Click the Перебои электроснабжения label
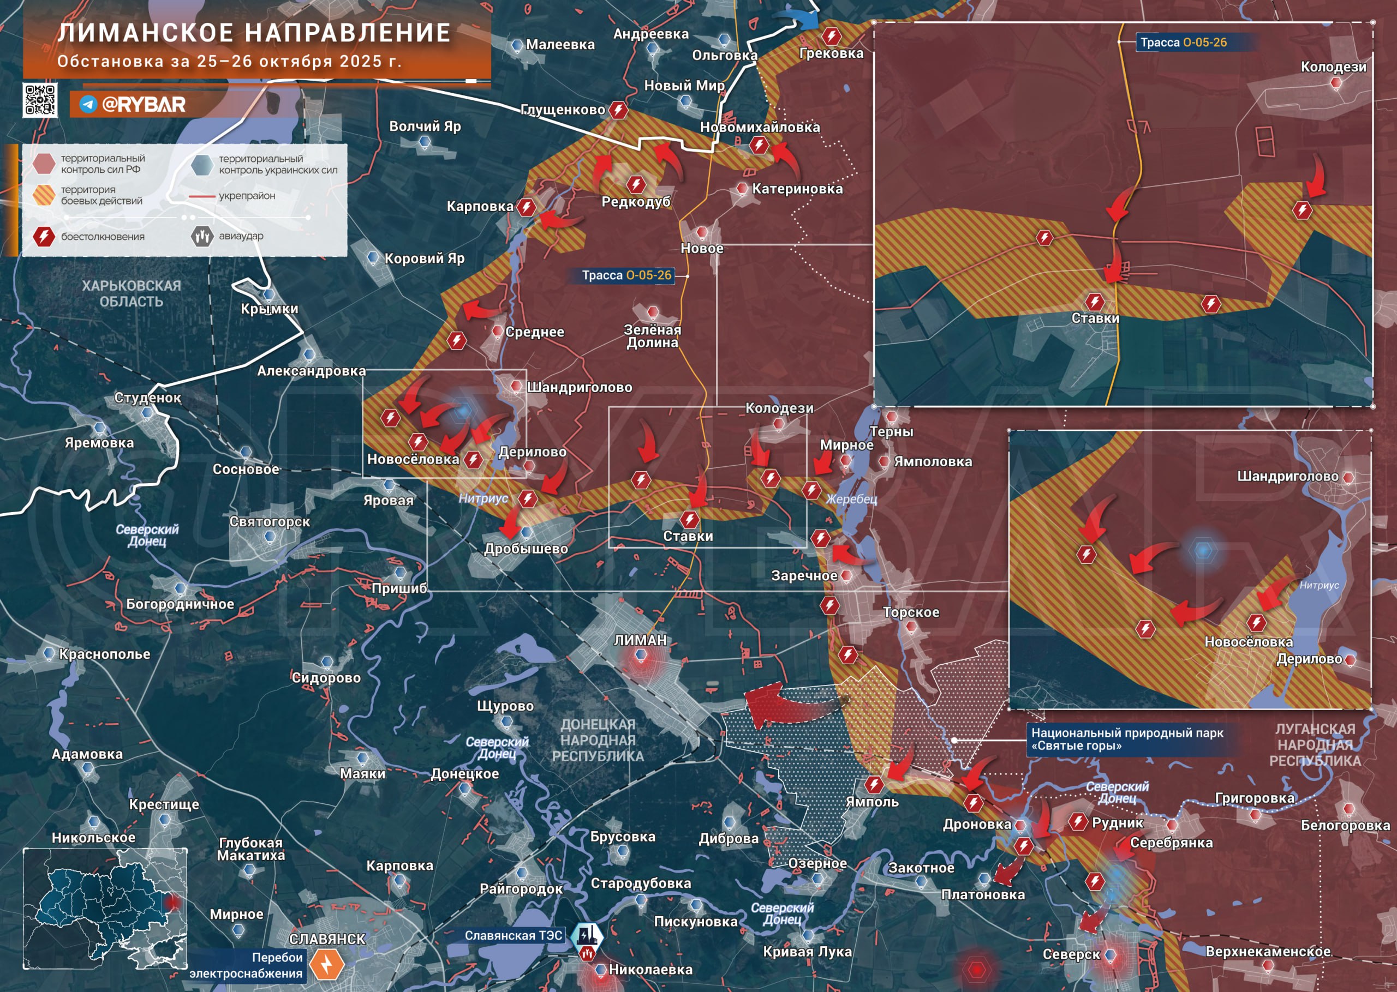 pos(246,965)
